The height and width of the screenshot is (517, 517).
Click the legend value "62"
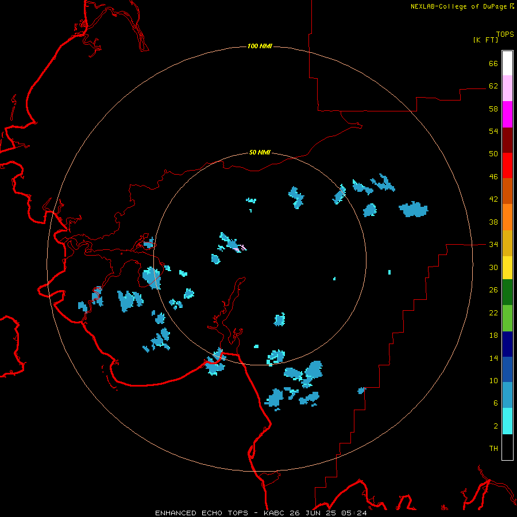click(x=493, y=86)
